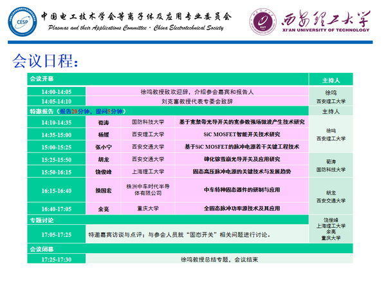This screenshot has width=386, height=286.
Task: Click speaker name 操国宏
Action: [x=104, y=191]
